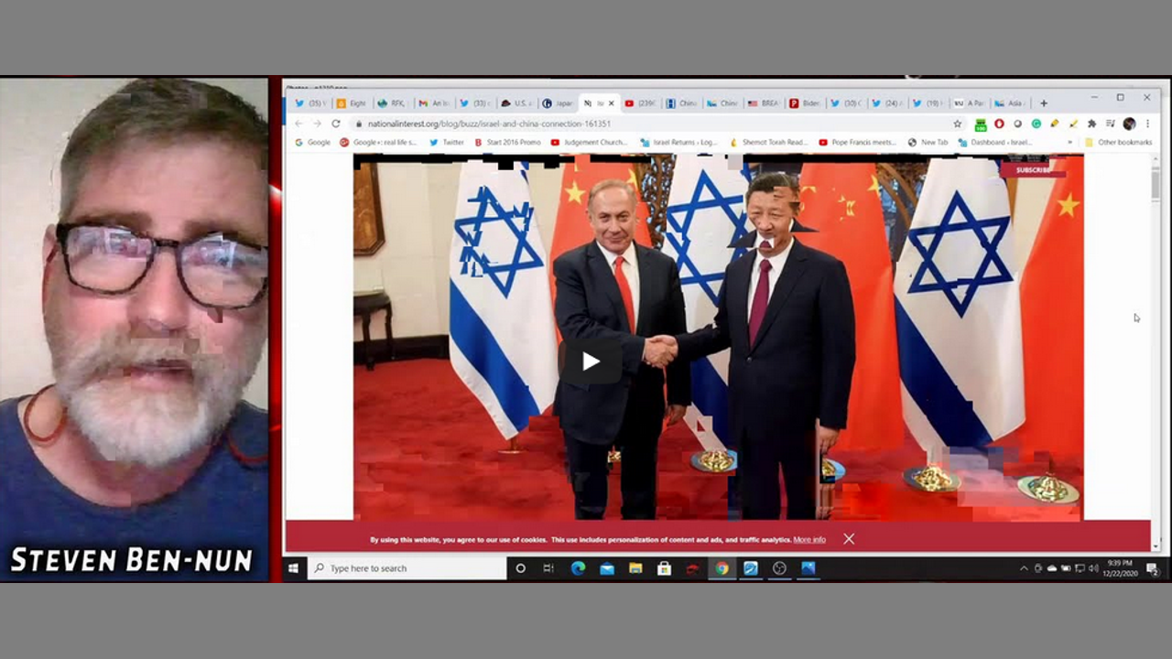Click the Chrome profile avatar
This screenshot has height=659, width=1172.
click(1129, 124)
